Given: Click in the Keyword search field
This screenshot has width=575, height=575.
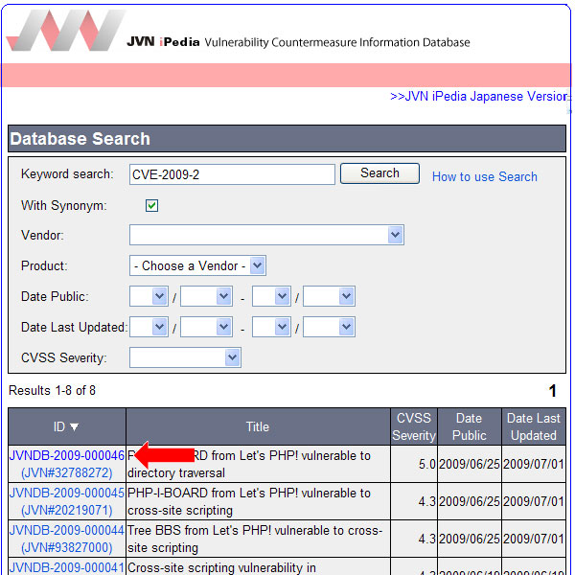Looking at the screenshot, I should pos(231,173).
